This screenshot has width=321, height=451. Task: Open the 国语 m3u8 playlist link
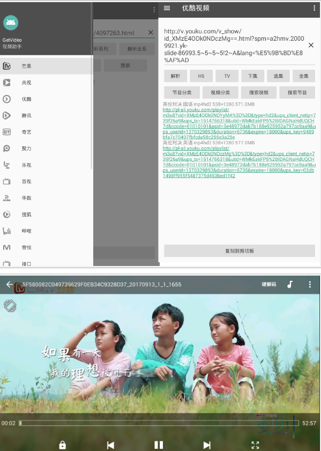[239, 123]
